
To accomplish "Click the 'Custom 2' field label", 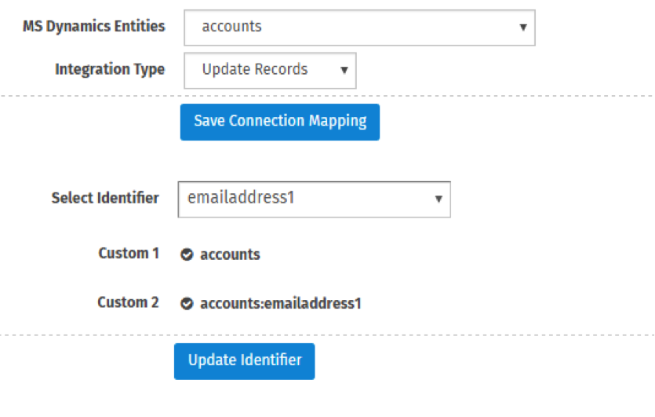I will tap(128, 302).
